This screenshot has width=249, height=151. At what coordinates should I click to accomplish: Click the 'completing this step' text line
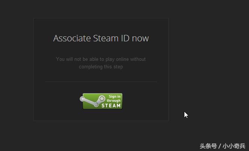(x=101, y=67)
